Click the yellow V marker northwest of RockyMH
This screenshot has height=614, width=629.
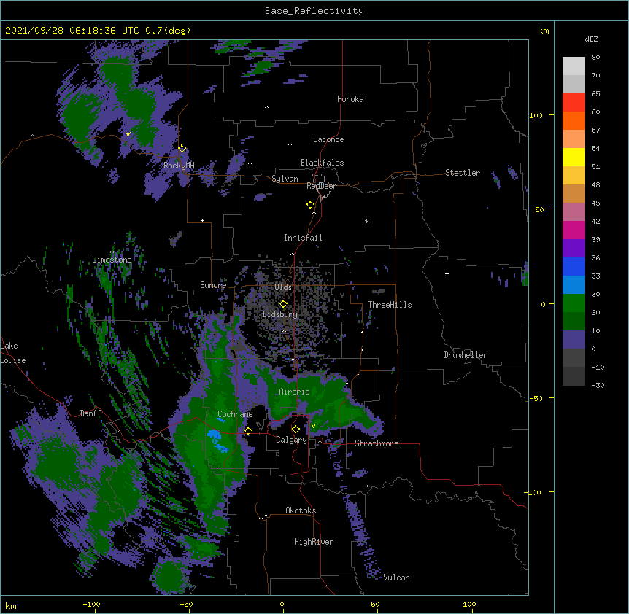pyautogui.click(x=128, y=134)
